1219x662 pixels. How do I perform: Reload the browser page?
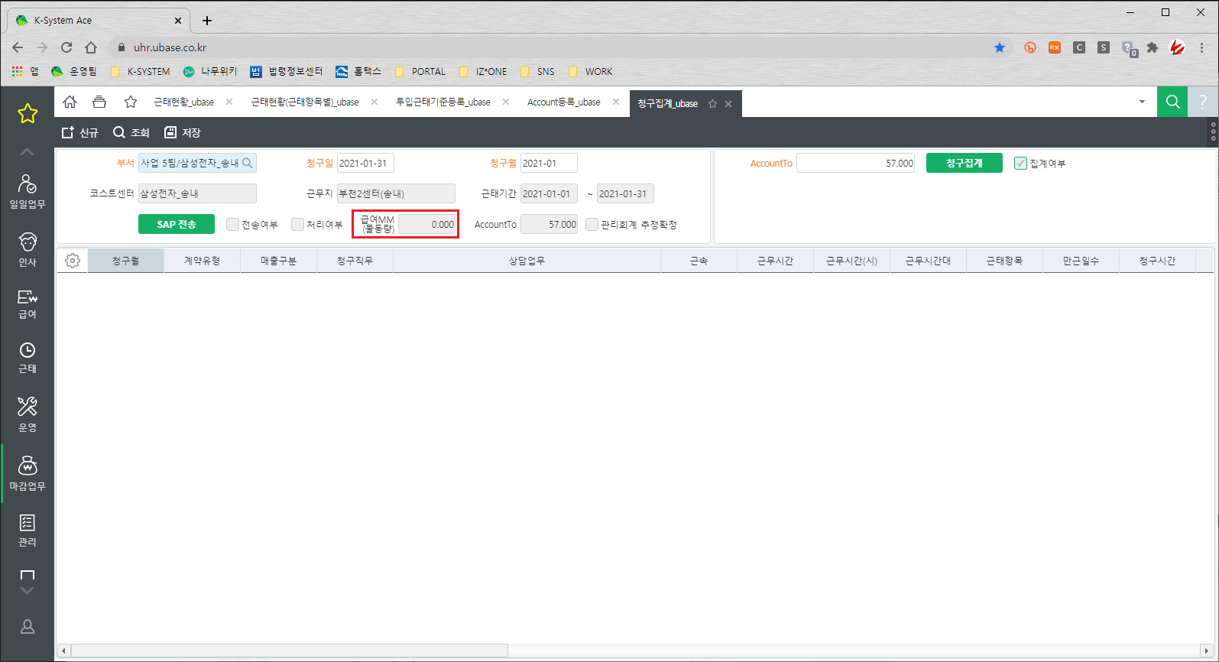point(66,47)
